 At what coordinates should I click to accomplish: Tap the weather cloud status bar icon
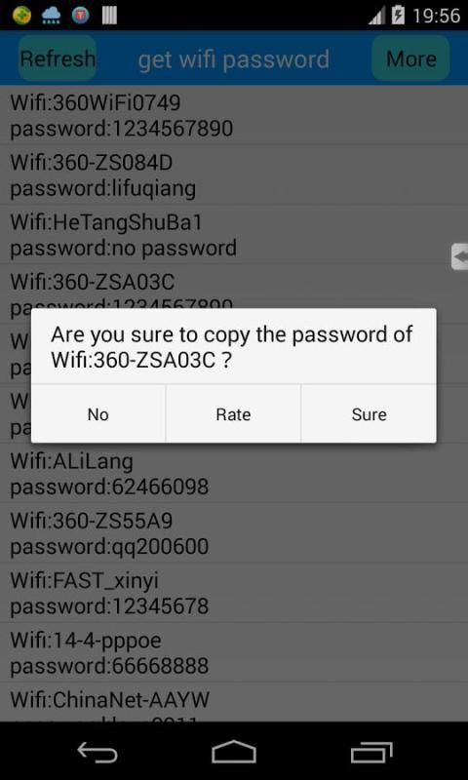point(51,16)
